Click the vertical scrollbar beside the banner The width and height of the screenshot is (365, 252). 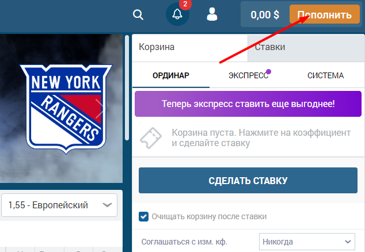click(x=127, y=87)
